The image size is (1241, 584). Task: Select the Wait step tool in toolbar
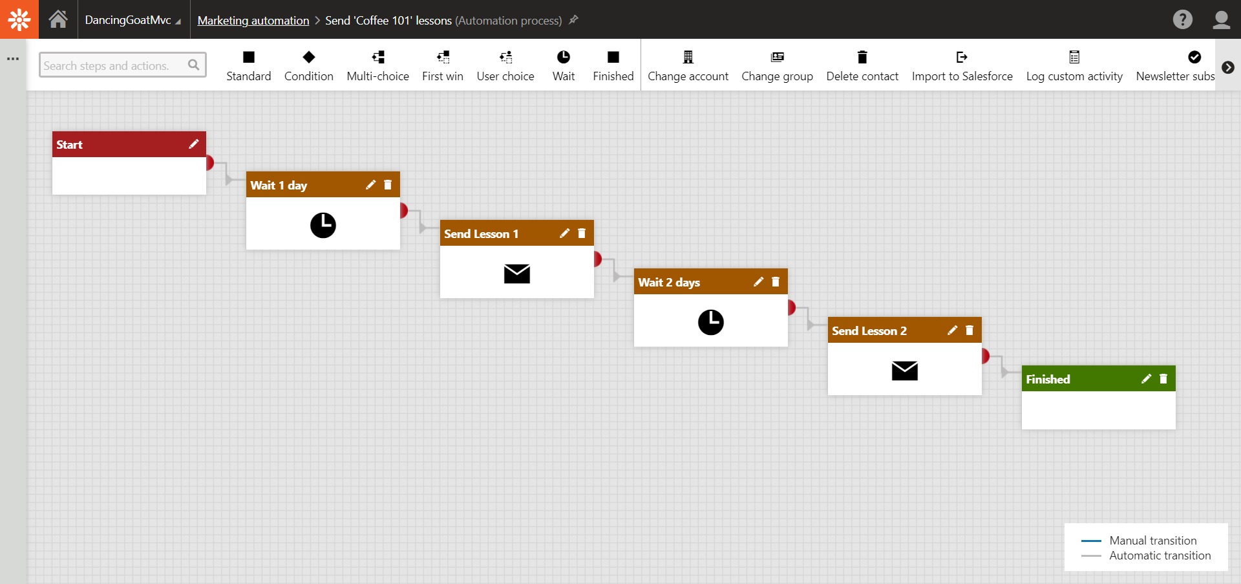(563, 64)
